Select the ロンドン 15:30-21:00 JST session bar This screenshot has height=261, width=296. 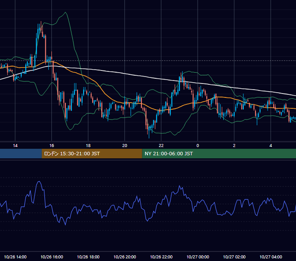pyautogui.click(x=92, y=154)
